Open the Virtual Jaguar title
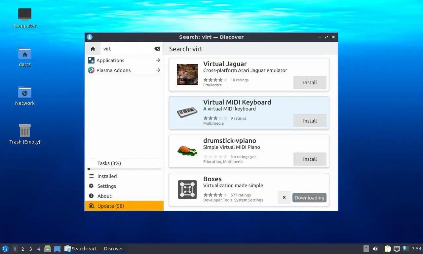The image size is (423, 254). click(x=225, y=64)
